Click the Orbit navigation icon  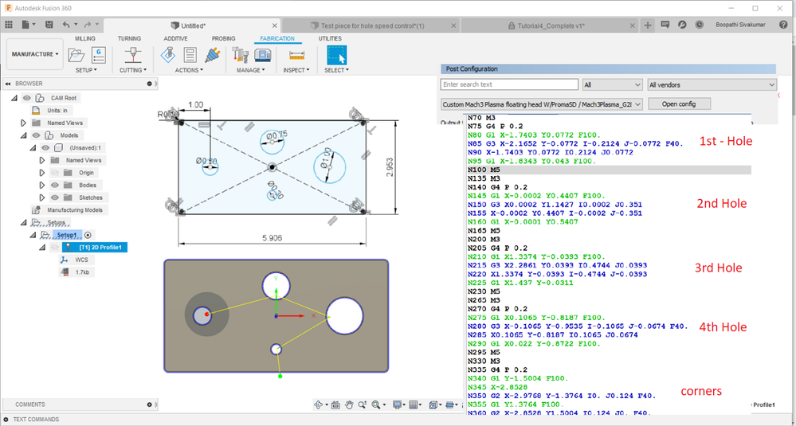pos(319,405)
